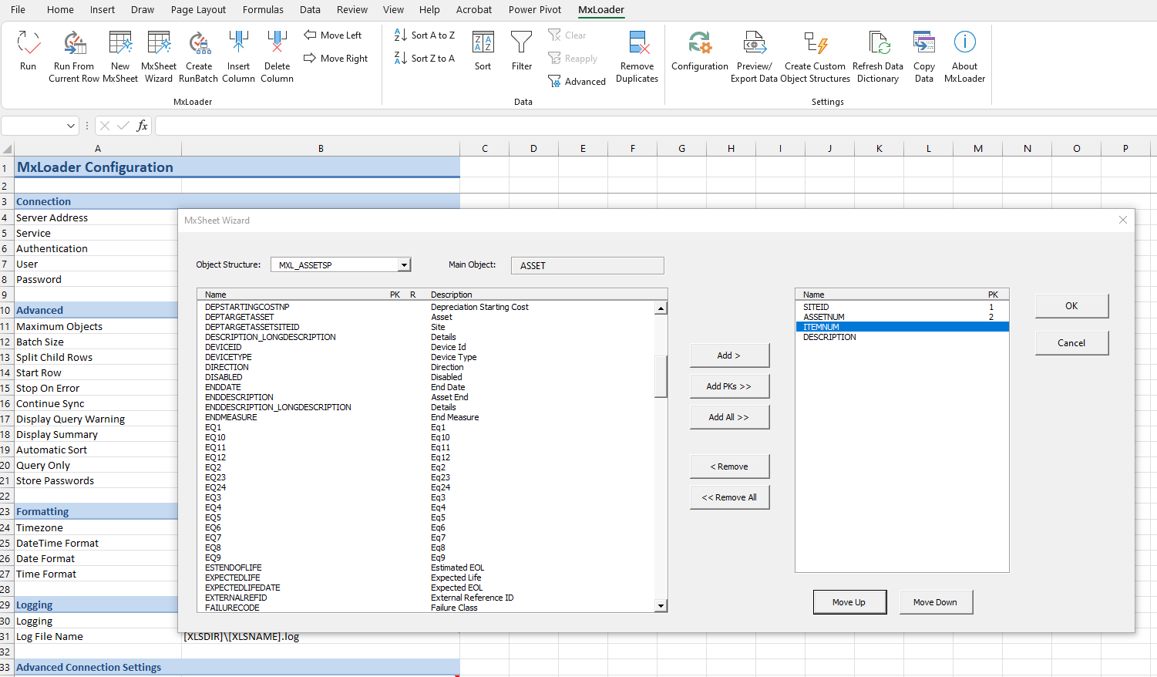Click Preview/Export Data icon
This screenshot has width=1157, height=677.
point(755,43)
